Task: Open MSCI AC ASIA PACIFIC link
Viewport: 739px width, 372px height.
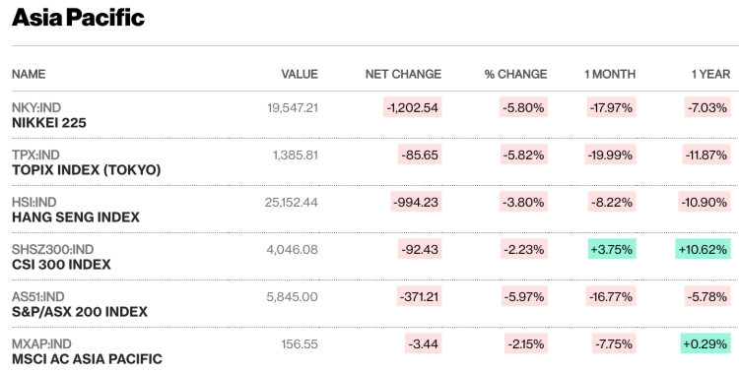Action: tap(87, 359)
